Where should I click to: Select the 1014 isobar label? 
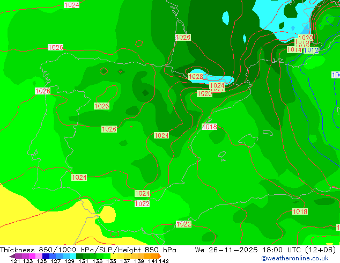point(294,50)
